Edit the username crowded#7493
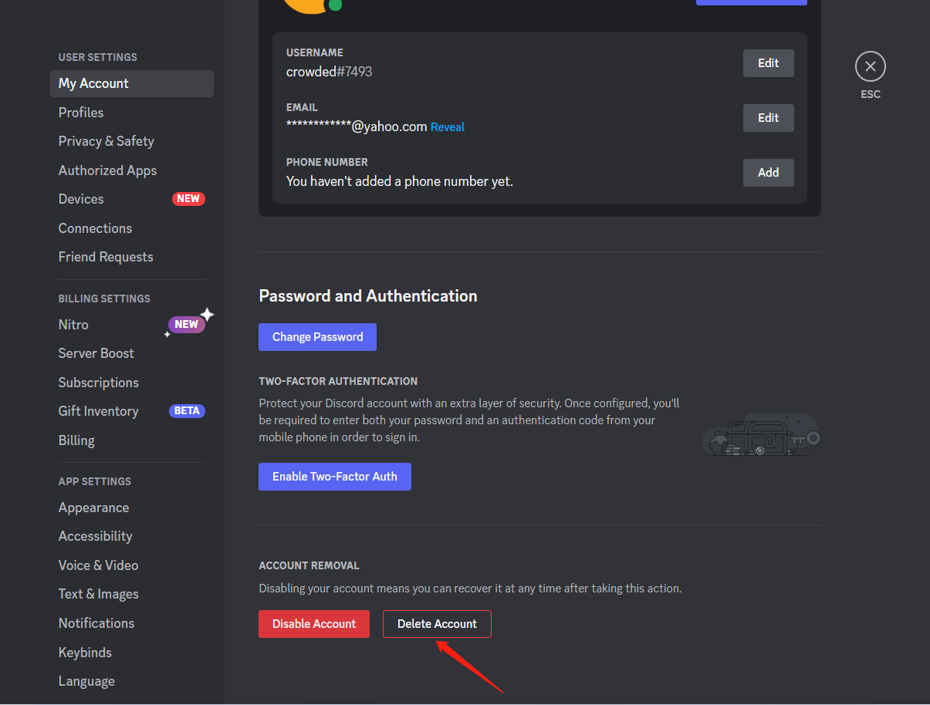Viewport: 930px width, 705px height. click(768, 63)
